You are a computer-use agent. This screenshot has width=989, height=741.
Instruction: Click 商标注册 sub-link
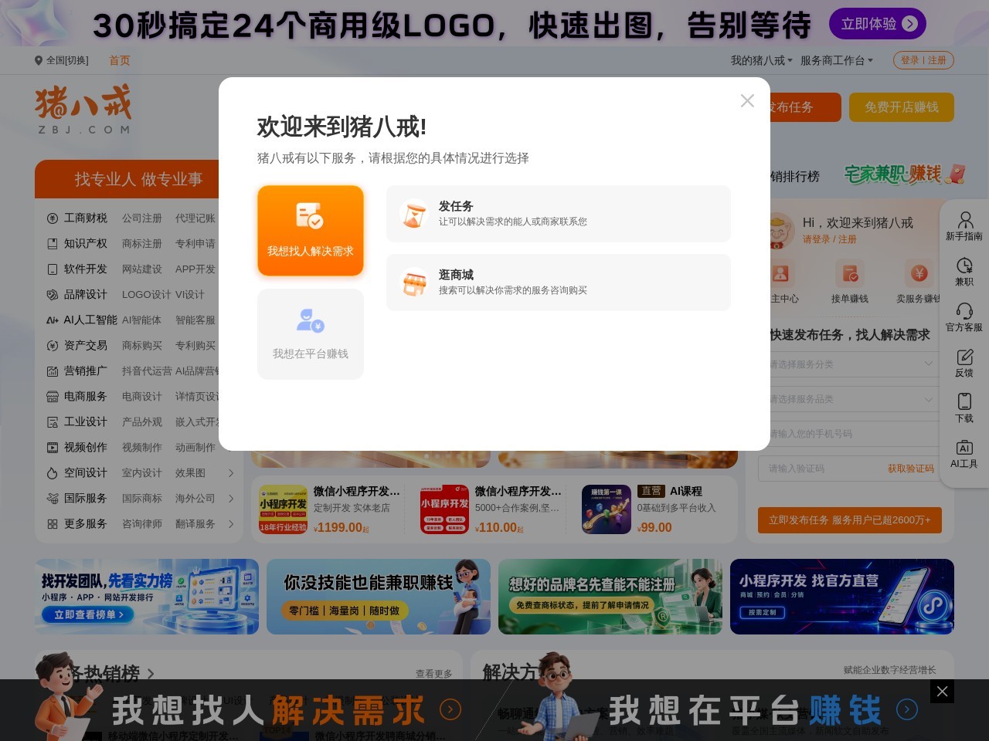[142, 244]
